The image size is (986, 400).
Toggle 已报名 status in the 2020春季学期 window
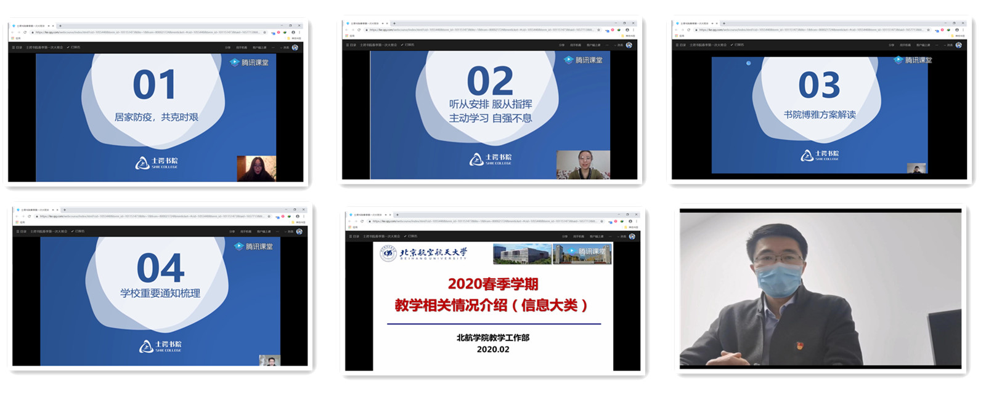click(x=411, y=236)
